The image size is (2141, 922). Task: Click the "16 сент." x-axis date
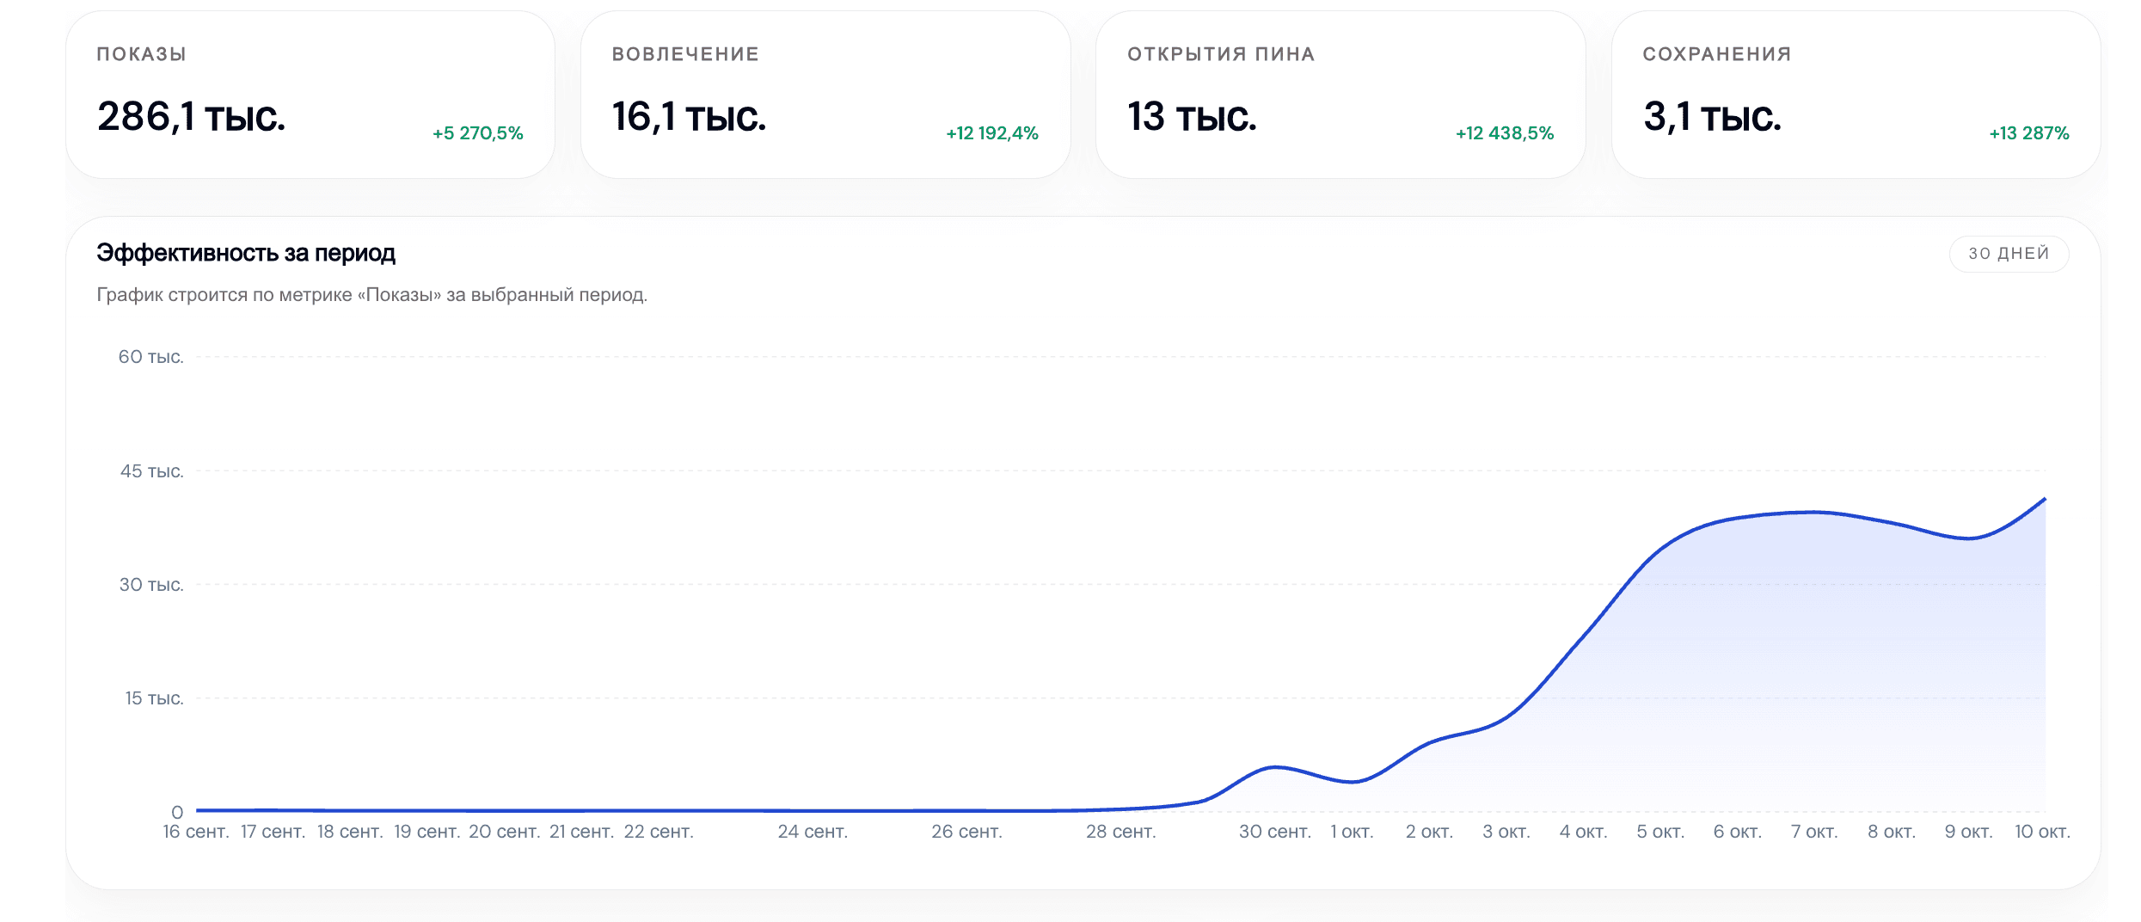(x=196, y=832)
